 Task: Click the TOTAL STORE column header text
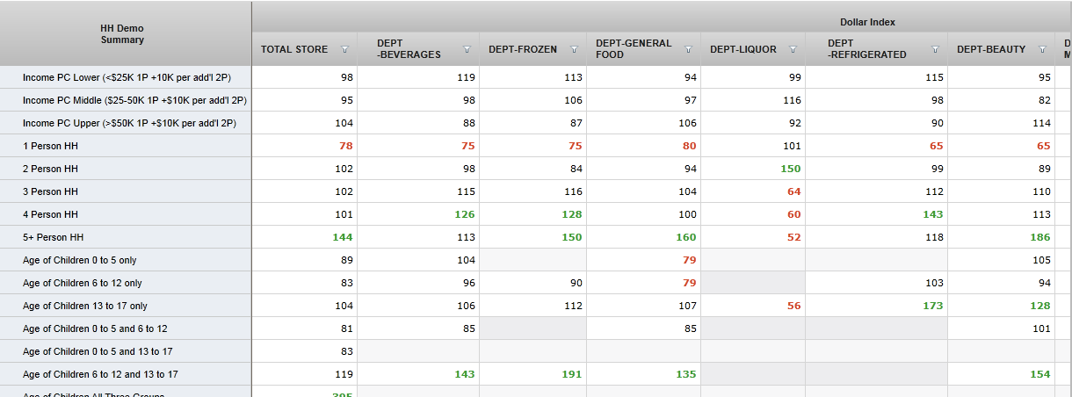[x=294, y=50]
